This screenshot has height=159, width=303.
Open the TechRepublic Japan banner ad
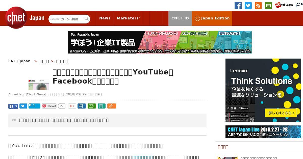click(160, 42)
